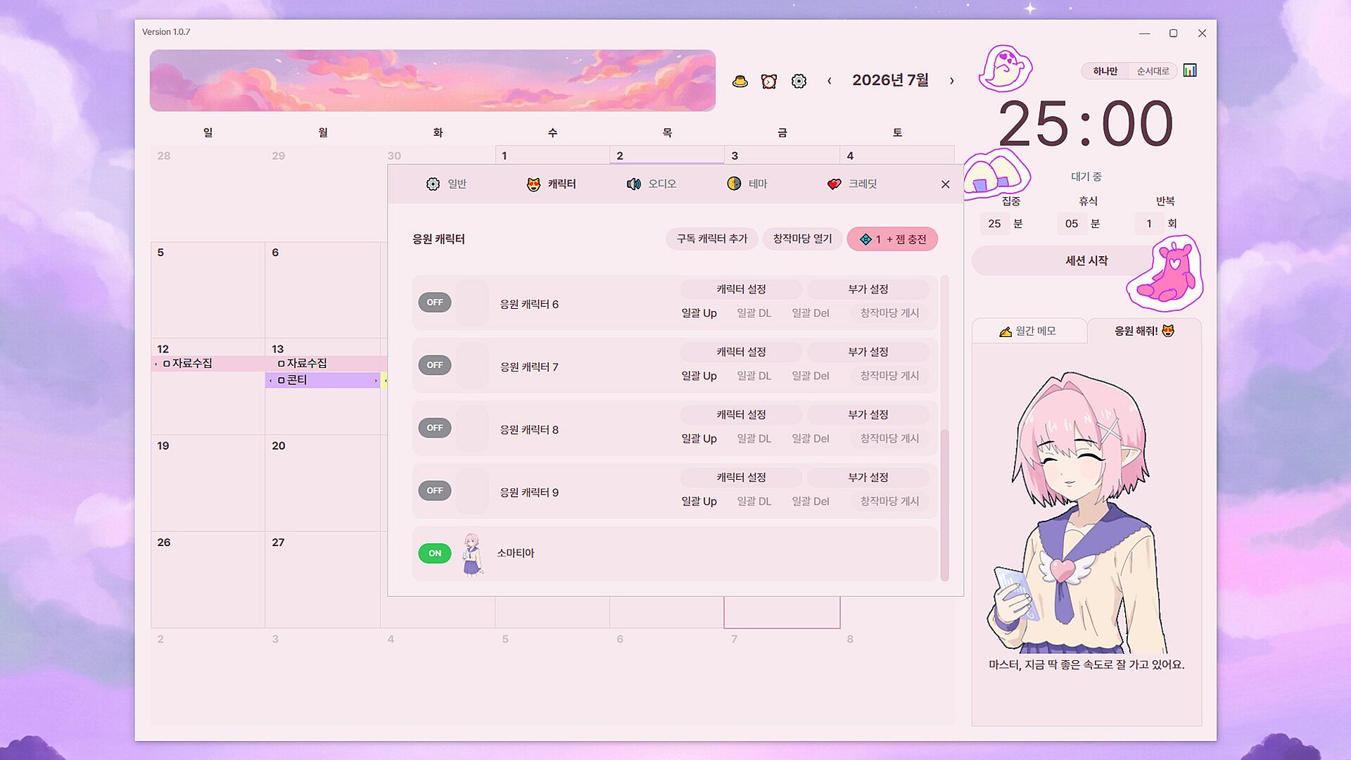Click the 반복 count field showing 1
The width and height of the screenshot is (1351, 760).
(1149, 224)
